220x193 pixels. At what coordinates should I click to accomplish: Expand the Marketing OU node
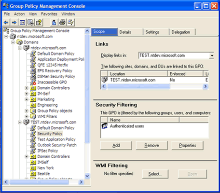[27, 99]
